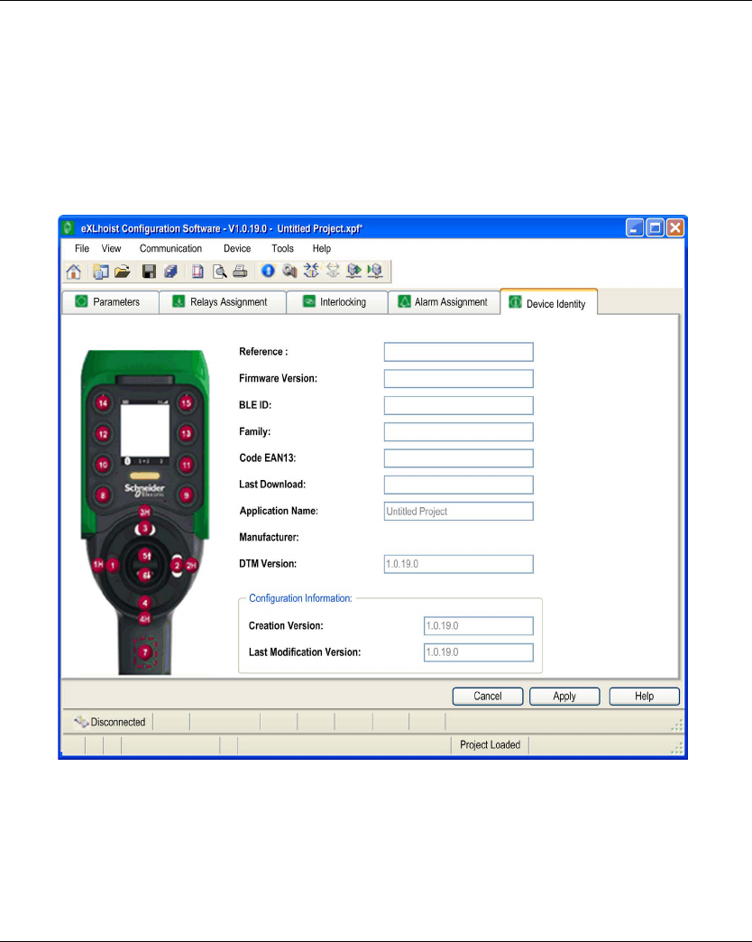Click button 13 on remote image

[186, 434]
